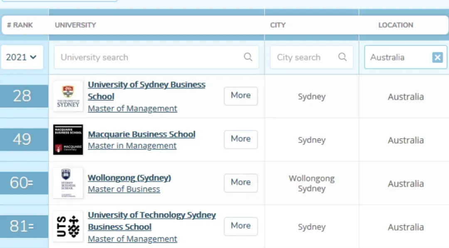Click the Wollongong Sydney city cell
Image resolution: width=449 pixels, height=248 pixels.
point(311,184)
